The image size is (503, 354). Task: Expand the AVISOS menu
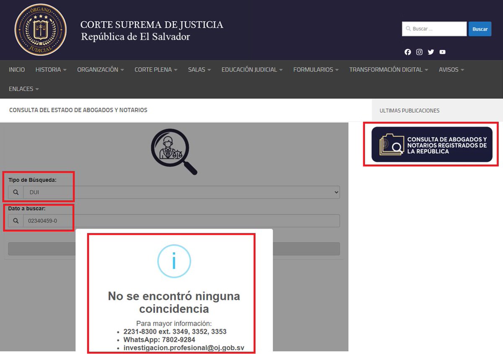click(x=451, y=70)
